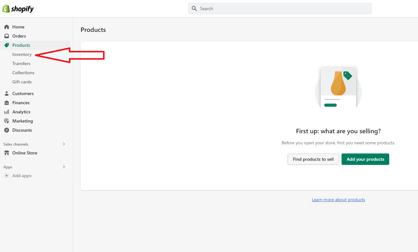This screenshot has height=252, width=418.
Task: Click the Home house icon
Action: tap(7, 27)
